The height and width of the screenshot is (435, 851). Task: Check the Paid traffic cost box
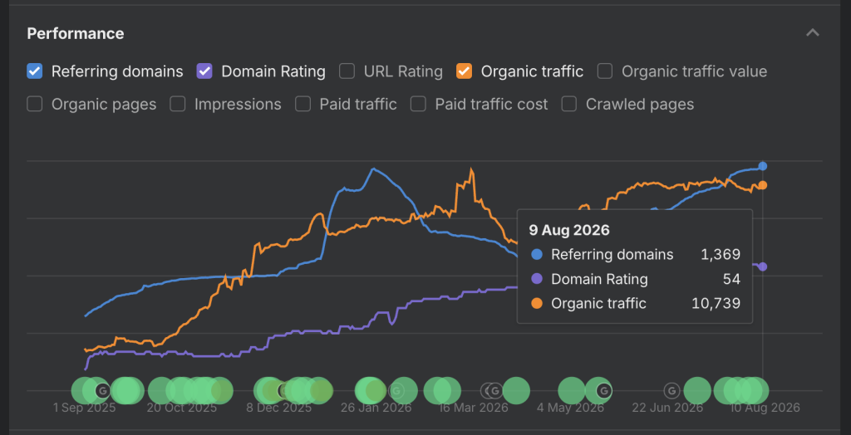pyautogui.click(x=418, y=104)
